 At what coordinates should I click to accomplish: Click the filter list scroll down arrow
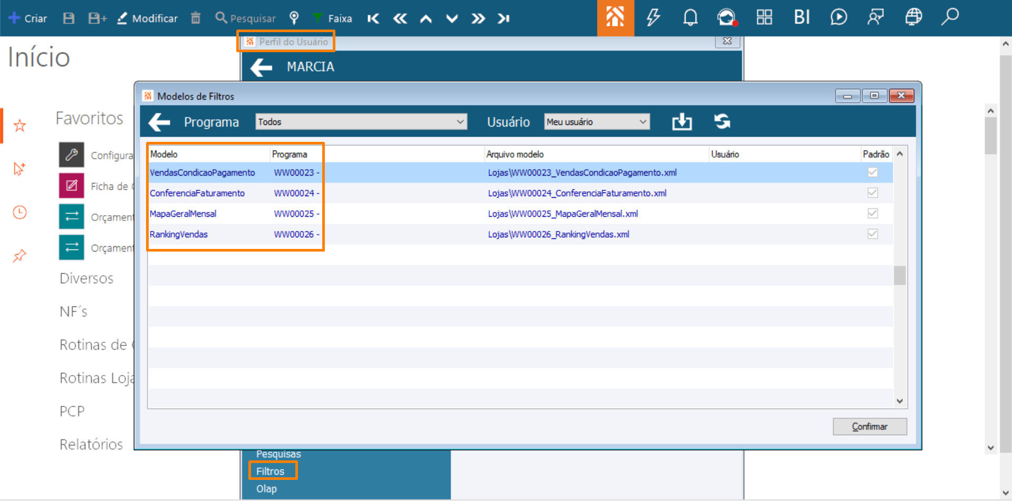pos(900,401)
